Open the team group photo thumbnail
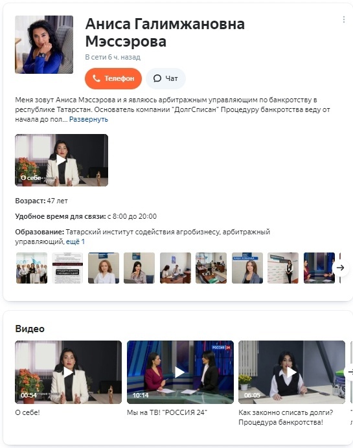 32,268
